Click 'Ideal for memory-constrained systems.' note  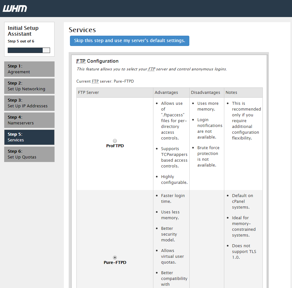[244, 226]
